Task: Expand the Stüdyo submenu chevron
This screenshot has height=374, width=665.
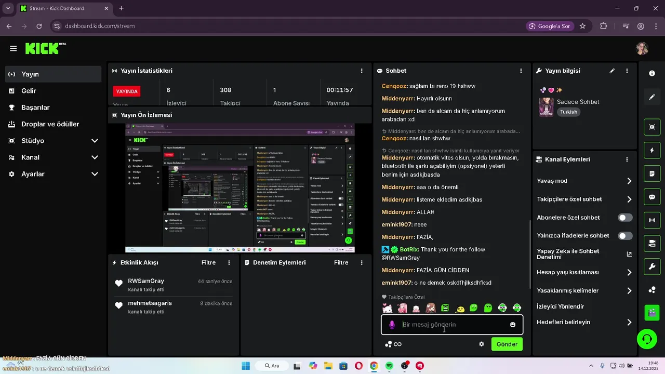Action: click(95, 141)
